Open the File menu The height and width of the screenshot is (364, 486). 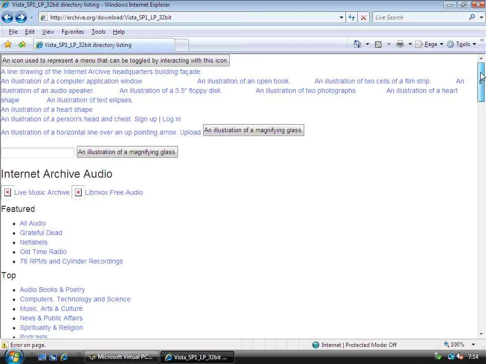pos(13,32)
